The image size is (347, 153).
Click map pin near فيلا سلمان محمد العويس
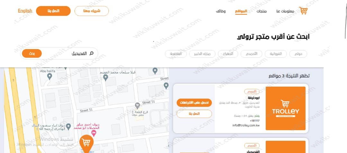106,78
